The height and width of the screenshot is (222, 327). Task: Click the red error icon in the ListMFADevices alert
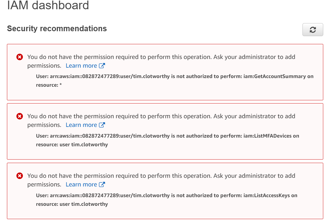point(20,116)
